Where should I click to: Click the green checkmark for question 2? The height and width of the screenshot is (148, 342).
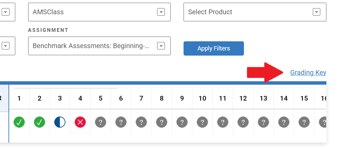40,122
